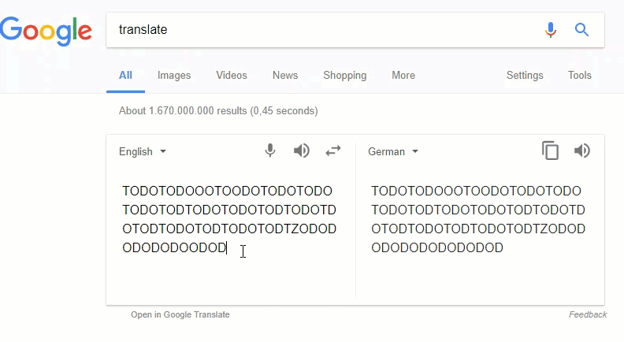Select the Shopping tab
The width and height of the screenshot is (624, 342).
point(344,76)
